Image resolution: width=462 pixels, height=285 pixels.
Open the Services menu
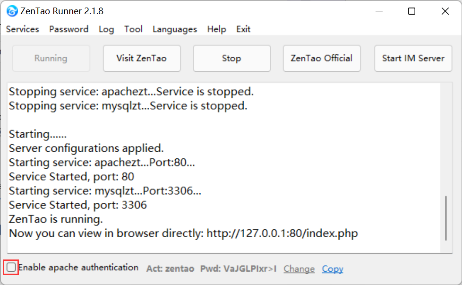click(22, 29)
